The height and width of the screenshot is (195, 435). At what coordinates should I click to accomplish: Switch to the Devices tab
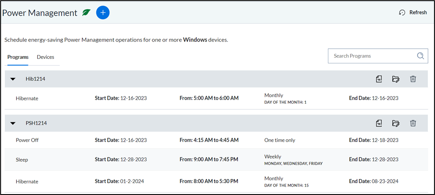pos(45,57)
